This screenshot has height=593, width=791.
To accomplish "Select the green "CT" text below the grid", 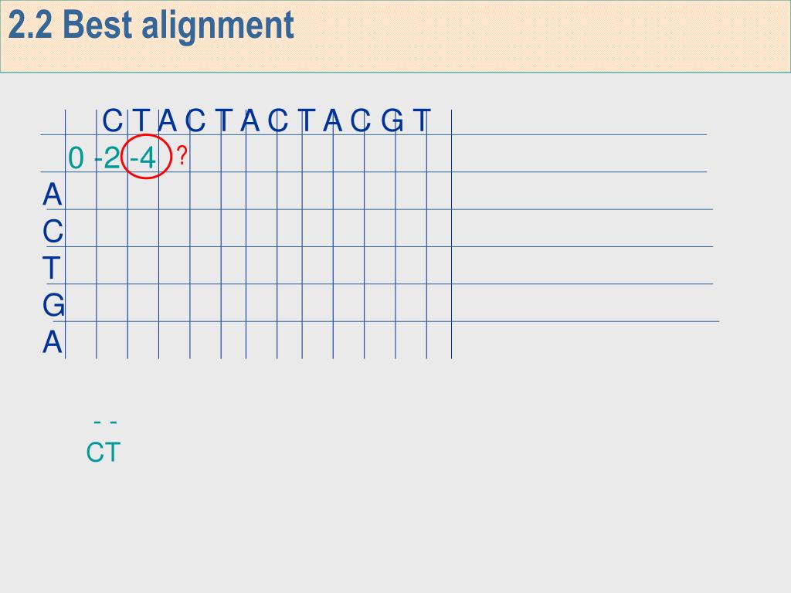I will tap(104, 452).
